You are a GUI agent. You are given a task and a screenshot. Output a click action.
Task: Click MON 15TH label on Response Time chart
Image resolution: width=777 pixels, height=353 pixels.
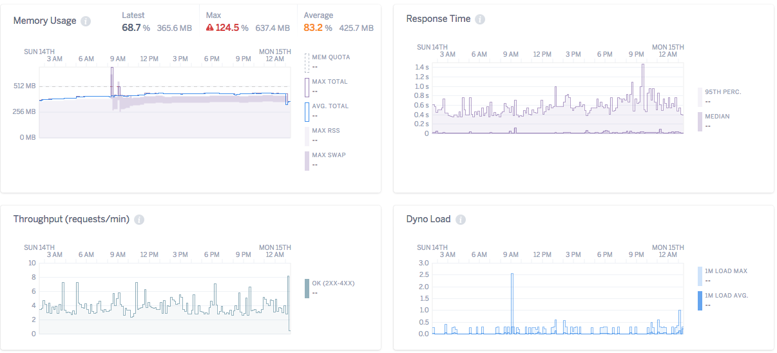668,47
